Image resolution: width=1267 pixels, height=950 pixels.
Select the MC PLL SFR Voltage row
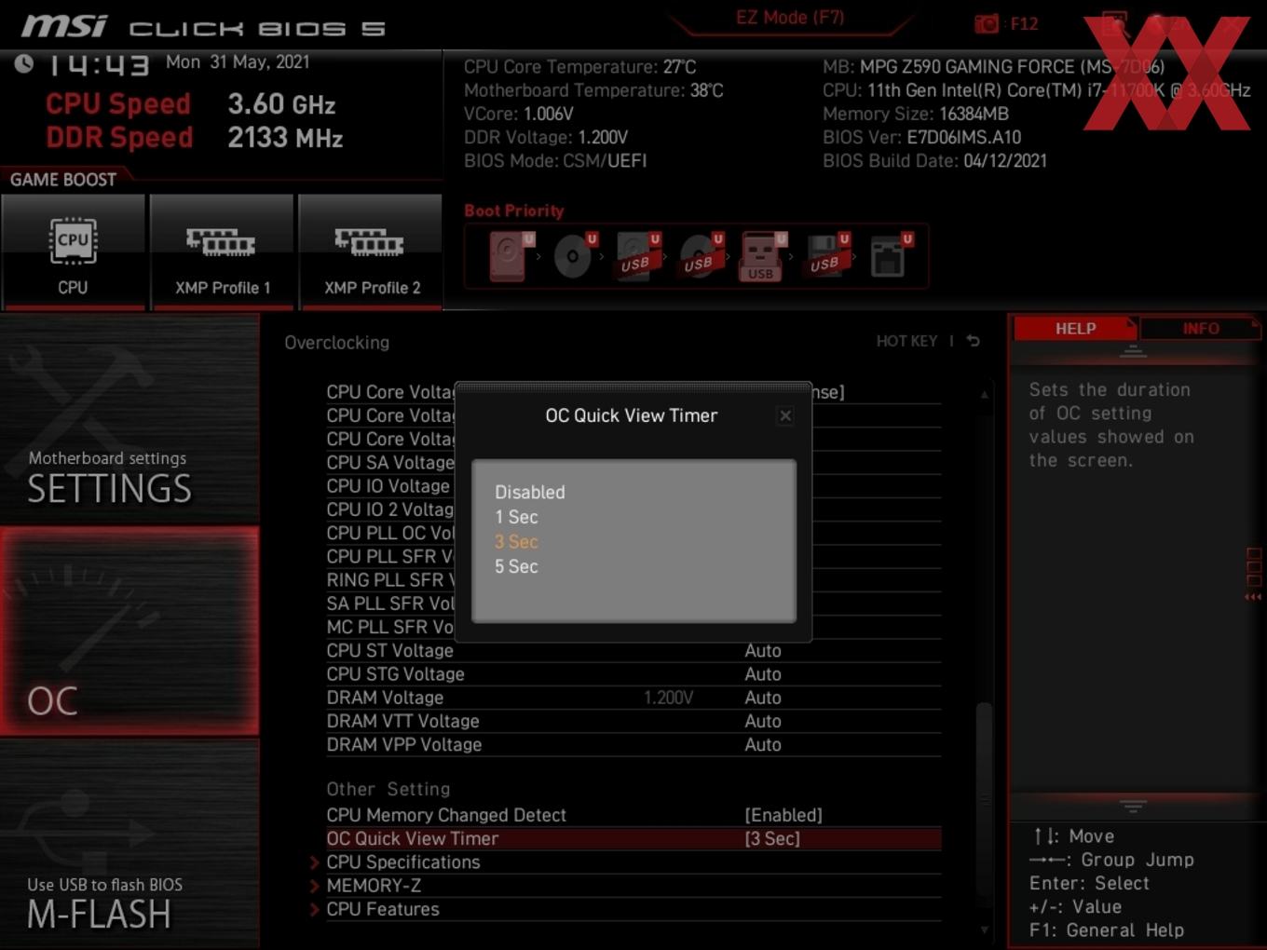pyautogui.click(x=390, y=627)
